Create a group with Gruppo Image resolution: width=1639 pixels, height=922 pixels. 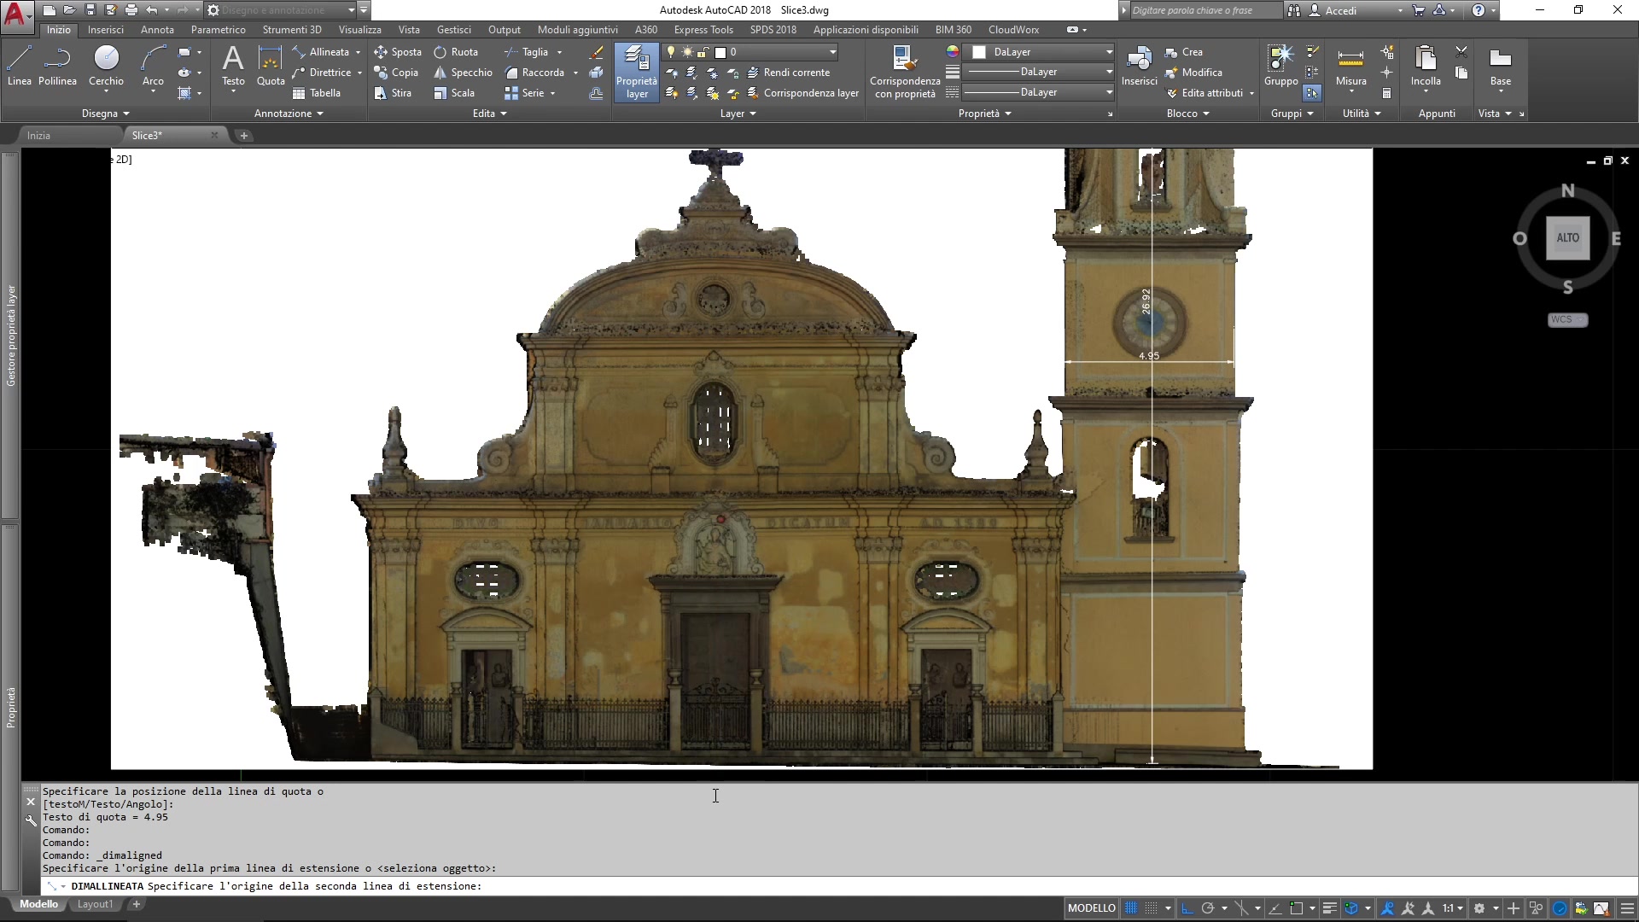click(x=1280, y=67)
